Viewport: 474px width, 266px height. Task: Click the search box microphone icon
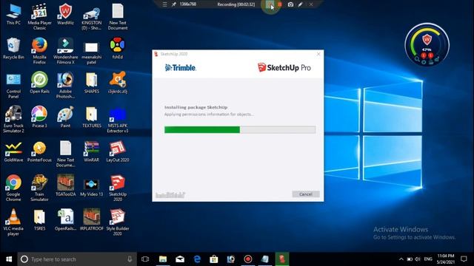pyautogui.click(x=130, y=259)
